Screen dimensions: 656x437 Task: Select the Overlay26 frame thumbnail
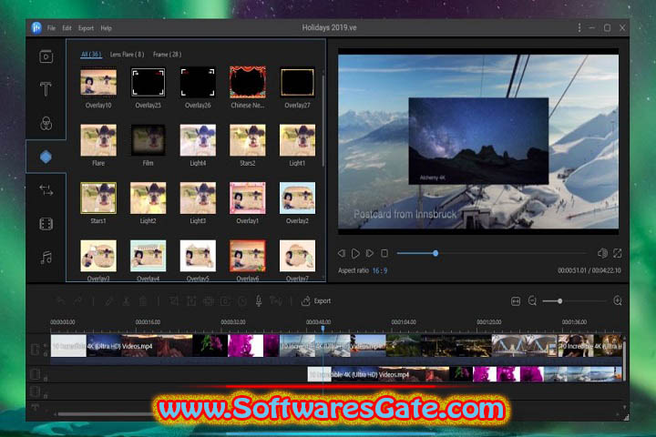click(198, 82)
